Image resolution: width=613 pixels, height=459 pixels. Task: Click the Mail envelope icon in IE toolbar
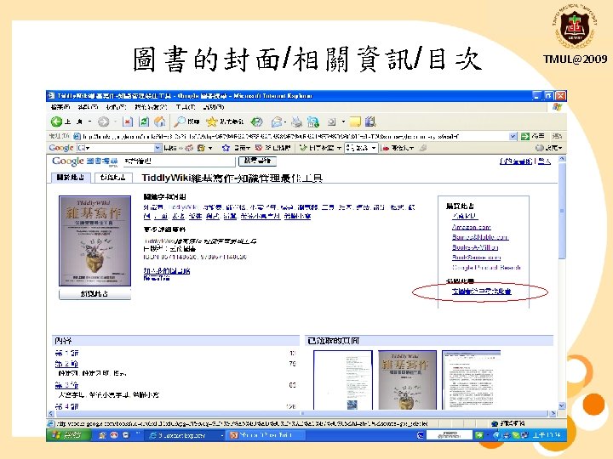pyautogui.click(x=277, y=122)
